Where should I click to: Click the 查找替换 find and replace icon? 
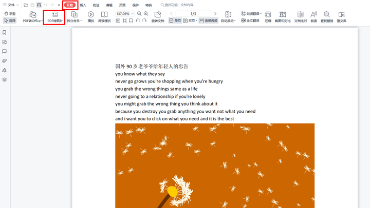coord(327,16)
